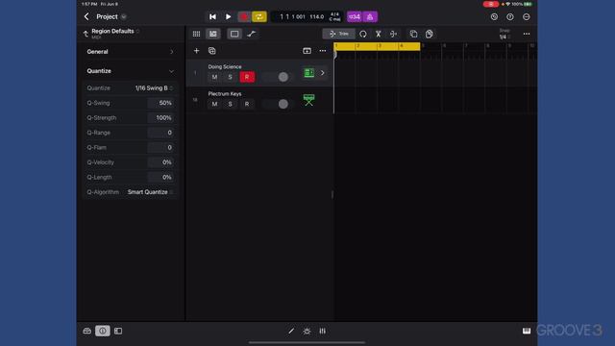Duplicate the track using the duplicate icon

pos(212,51)
